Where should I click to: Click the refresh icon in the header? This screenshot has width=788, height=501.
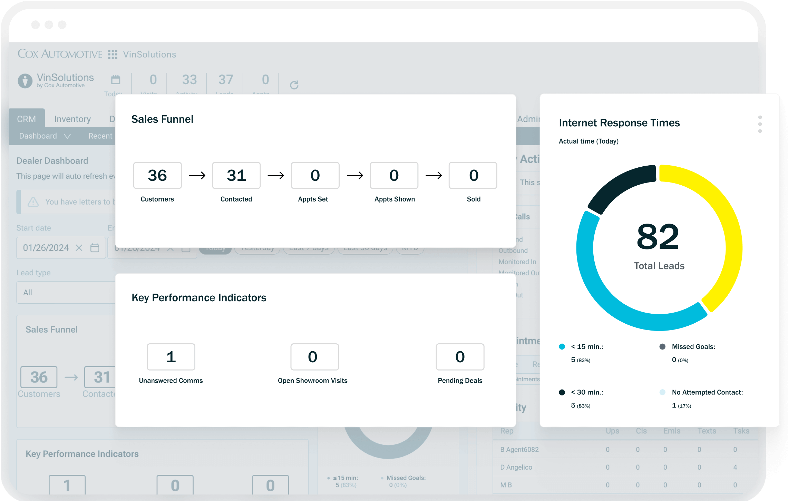(x=294, y=85)
